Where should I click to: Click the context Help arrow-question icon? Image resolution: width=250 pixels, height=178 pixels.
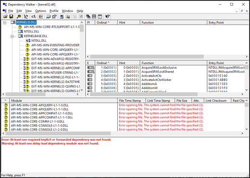(x=107, y=17)
